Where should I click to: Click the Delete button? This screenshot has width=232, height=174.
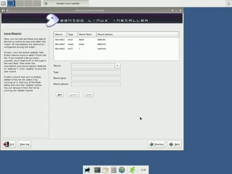pyautogui.click(x=89, y=95)
